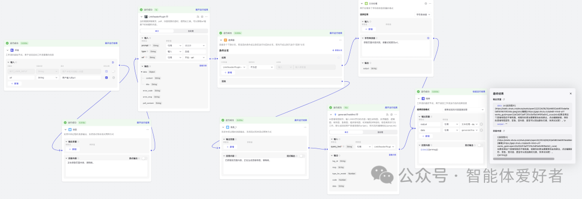582x199 pixels.
Task: Open LinkReaderPlugin node's three-dot menu
Action: click(206, 17)
